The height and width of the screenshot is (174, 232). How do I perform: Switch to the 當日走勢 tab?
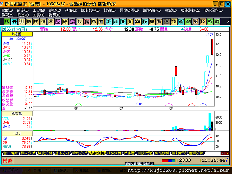pyautogui.click(x=10, y=153)
